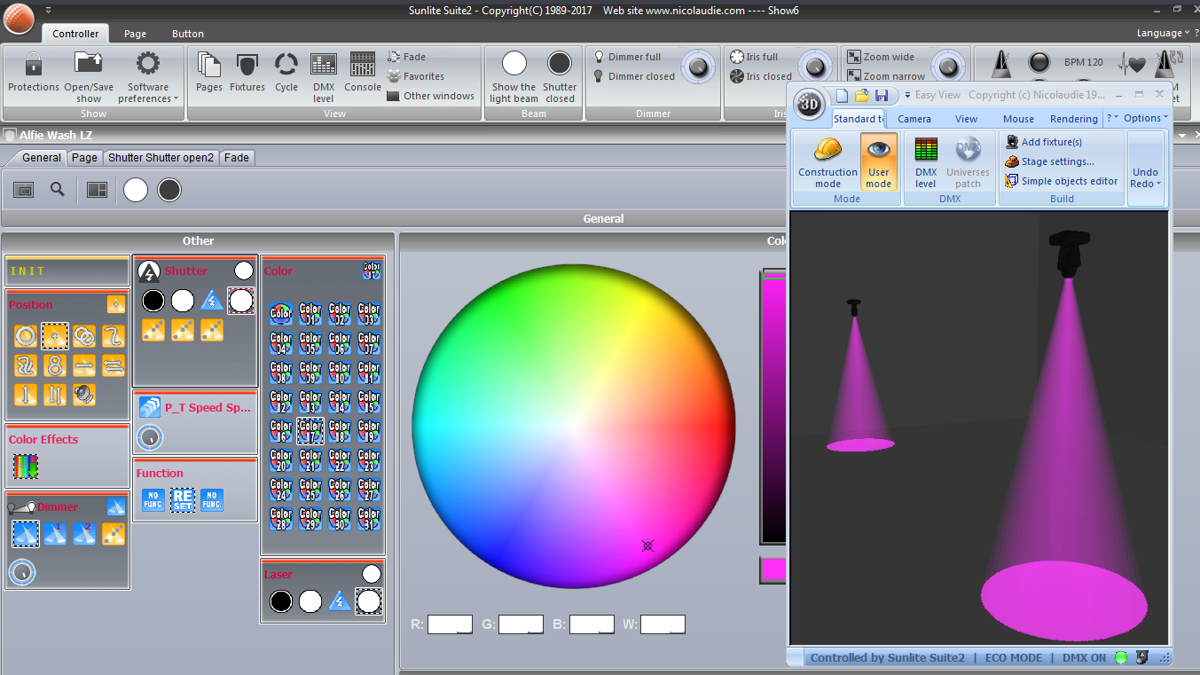Click the Protections padlock icon

tap(34, 66)
